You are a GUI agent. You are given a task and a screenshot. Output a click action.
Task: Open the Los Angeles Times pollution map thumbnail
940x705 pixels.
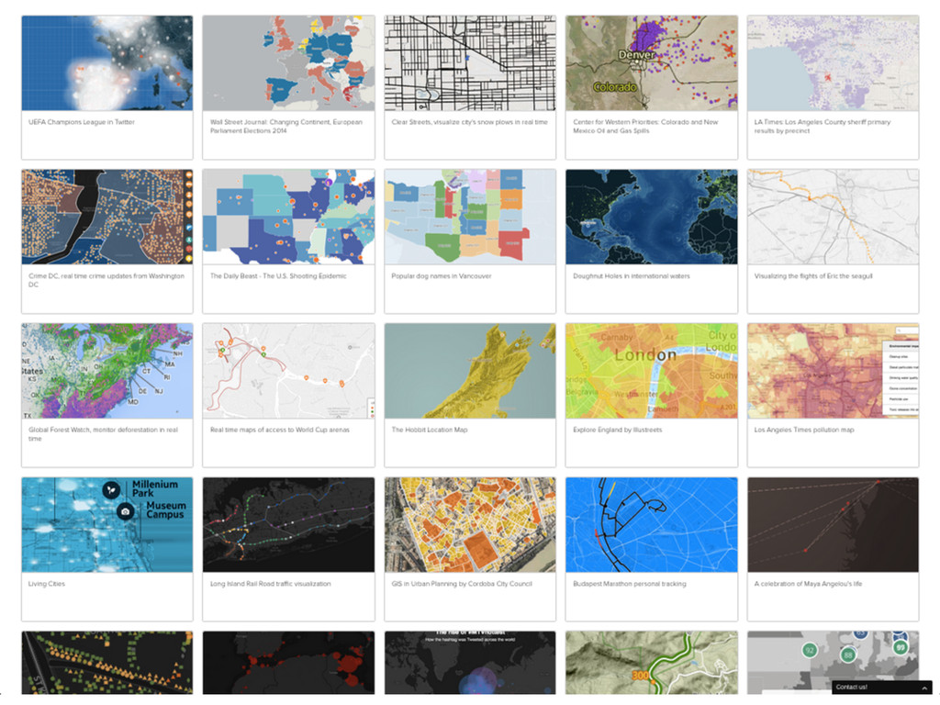pyautogui.click(x=833, y=371)
